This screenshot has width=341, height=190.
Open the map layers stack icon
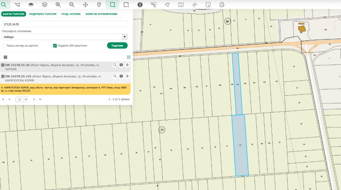pos(44,5)
